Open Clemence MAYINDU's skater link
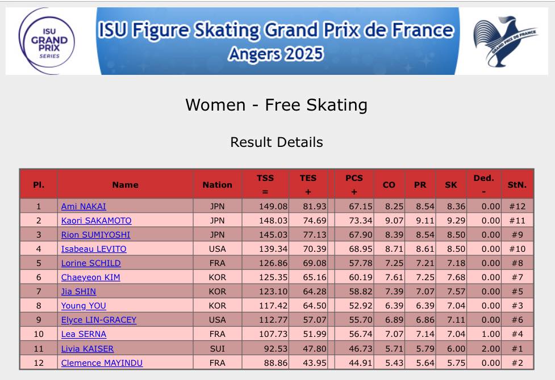 [x=102, y=363]
